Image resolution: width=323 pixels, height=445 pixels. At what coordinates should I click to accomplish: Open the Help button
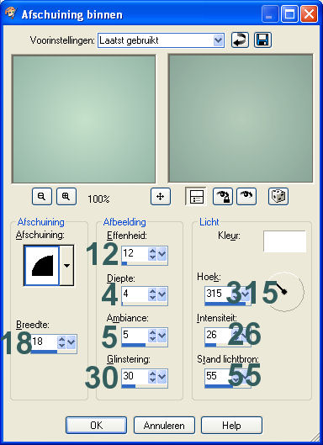231,426
